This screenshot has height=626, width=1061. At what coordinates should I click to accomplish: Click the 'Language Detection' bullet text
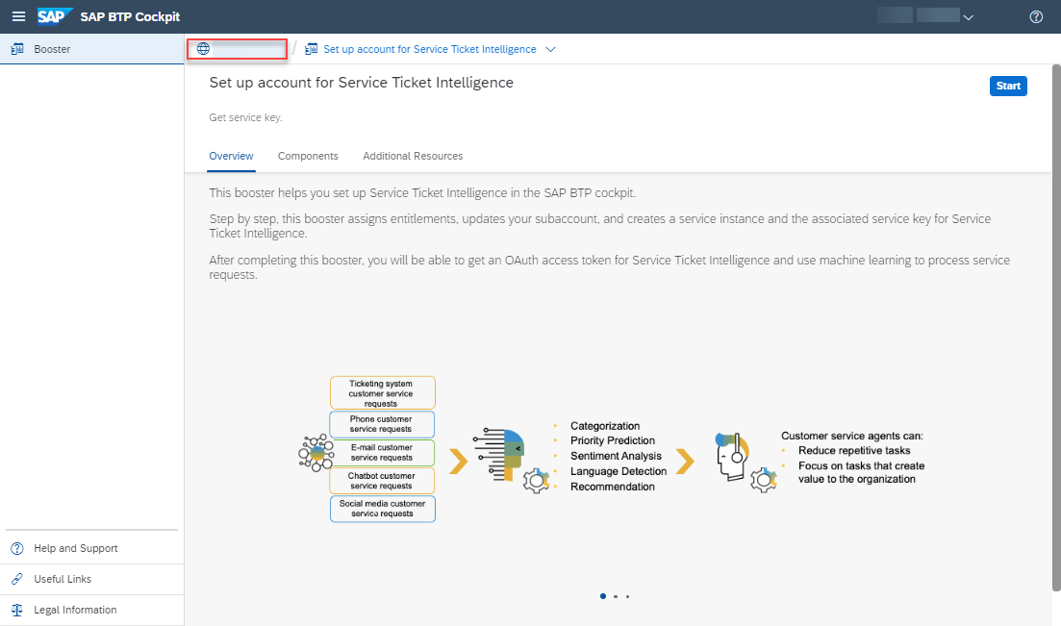pos(619,471)
